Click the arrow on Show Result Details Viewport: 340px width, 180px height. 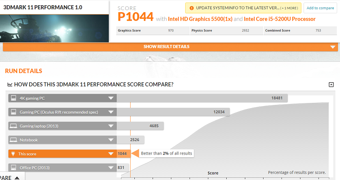(x=333, y=47)
